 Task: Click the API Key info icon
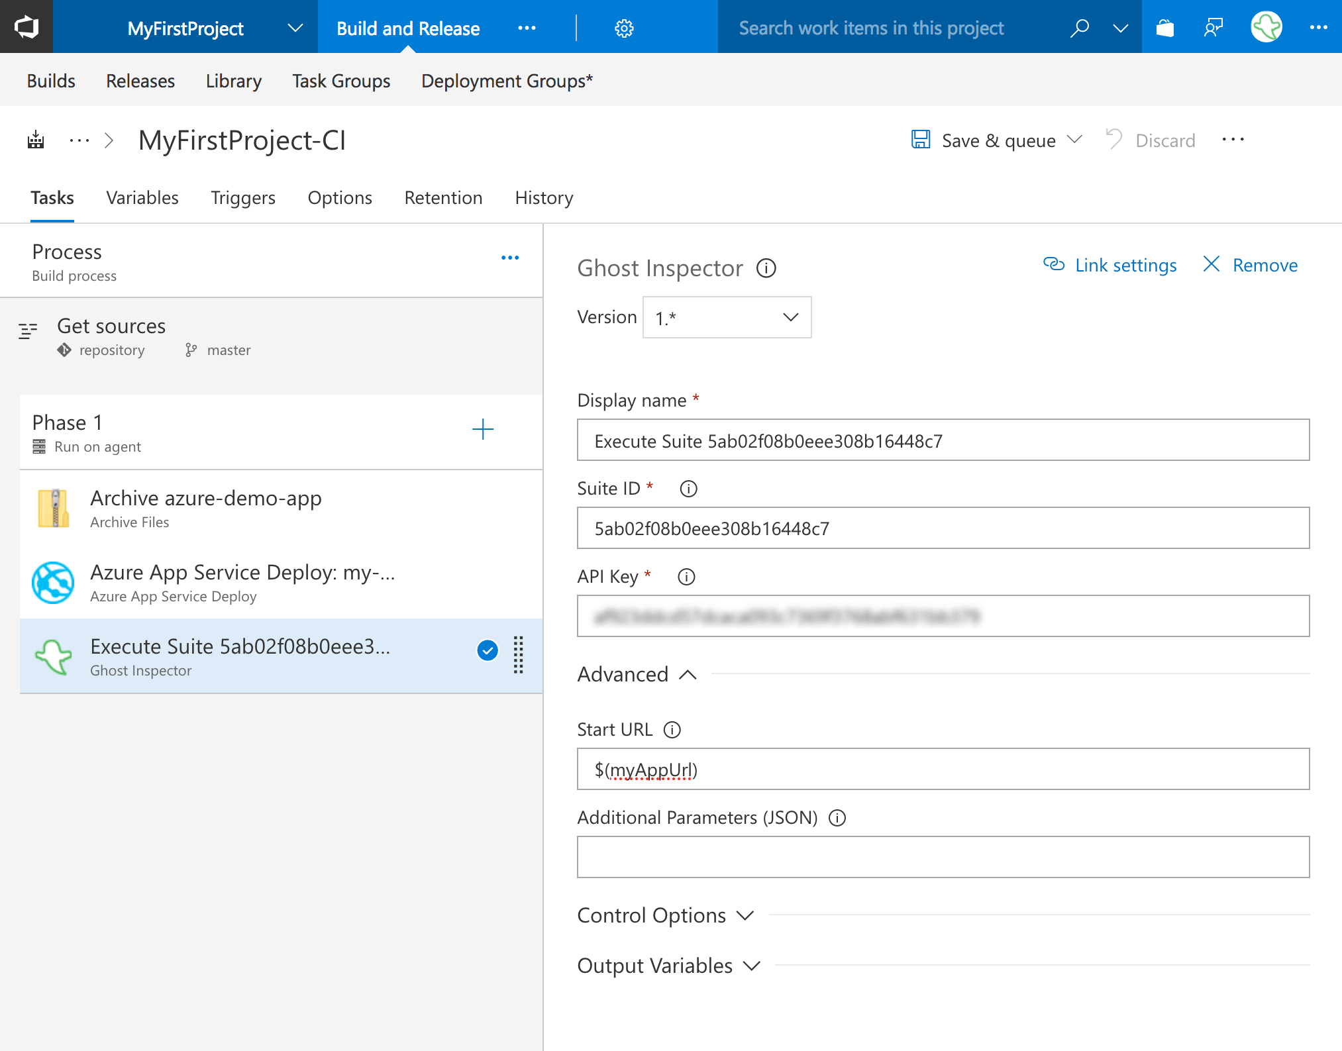click(x=687, y=577)
